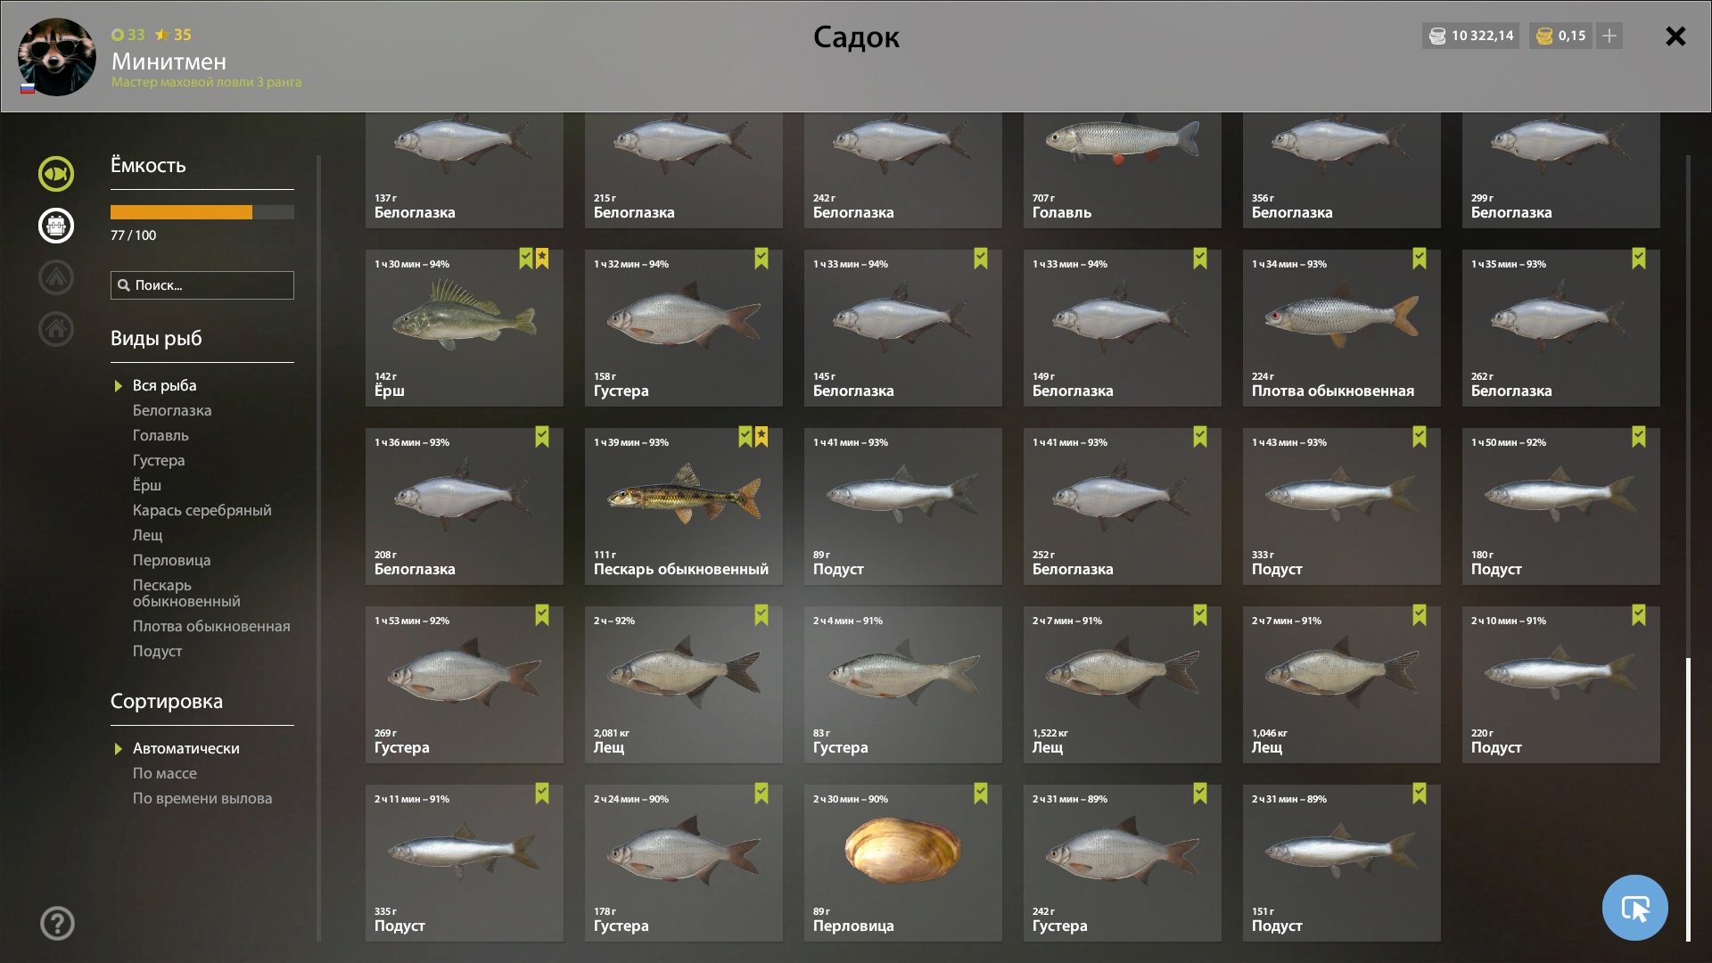Open the fishing cooler sidebar icon

[x=56, y=226]
